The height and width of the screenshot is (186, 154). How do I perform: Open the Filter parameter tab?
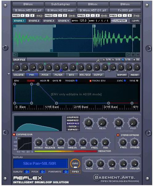click(59, 75)
